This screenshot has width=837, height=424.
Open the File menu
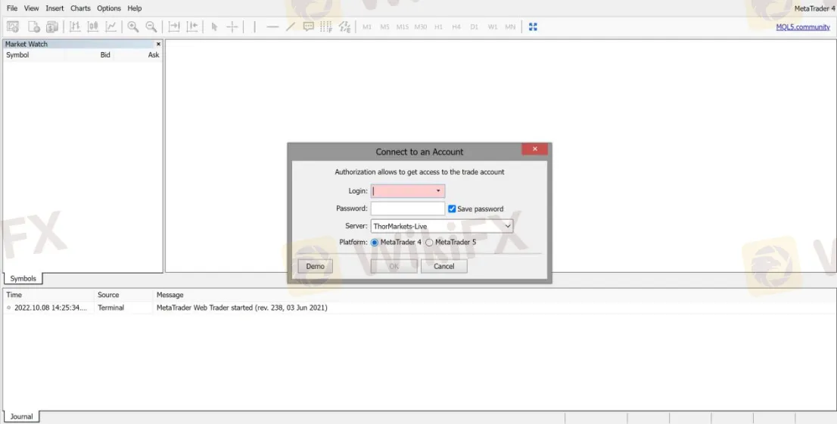[12, 8]
